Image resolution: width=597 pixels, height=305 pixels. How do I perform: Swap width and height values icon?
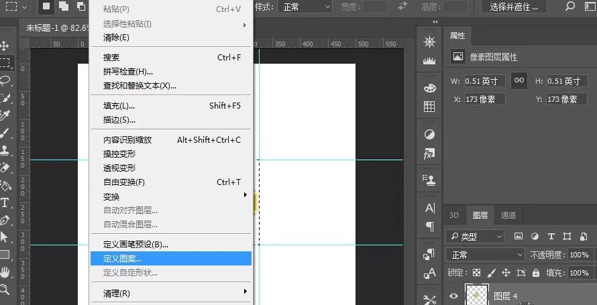point(402,7)
